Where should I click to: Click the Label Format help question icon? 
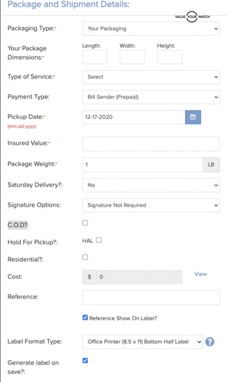[x=210, y=342]
